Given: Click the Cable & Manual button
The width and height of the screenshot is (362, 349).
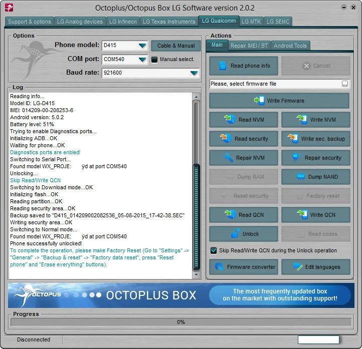Looking at the screenshot, I should click(x=176, y=46).
